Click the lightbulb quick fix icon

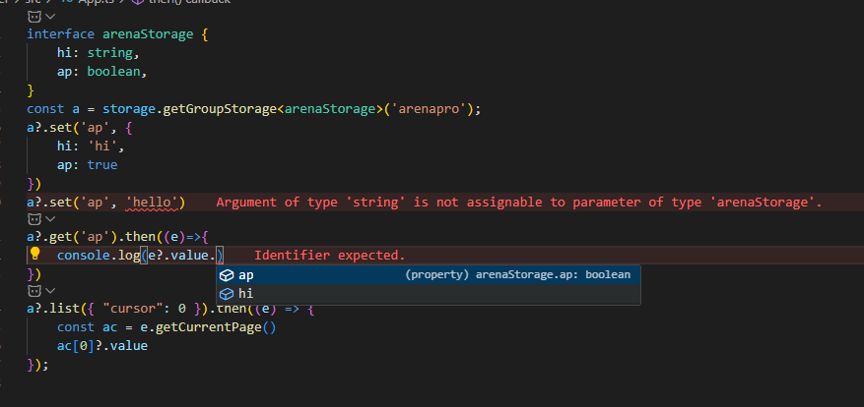[35, 255]
